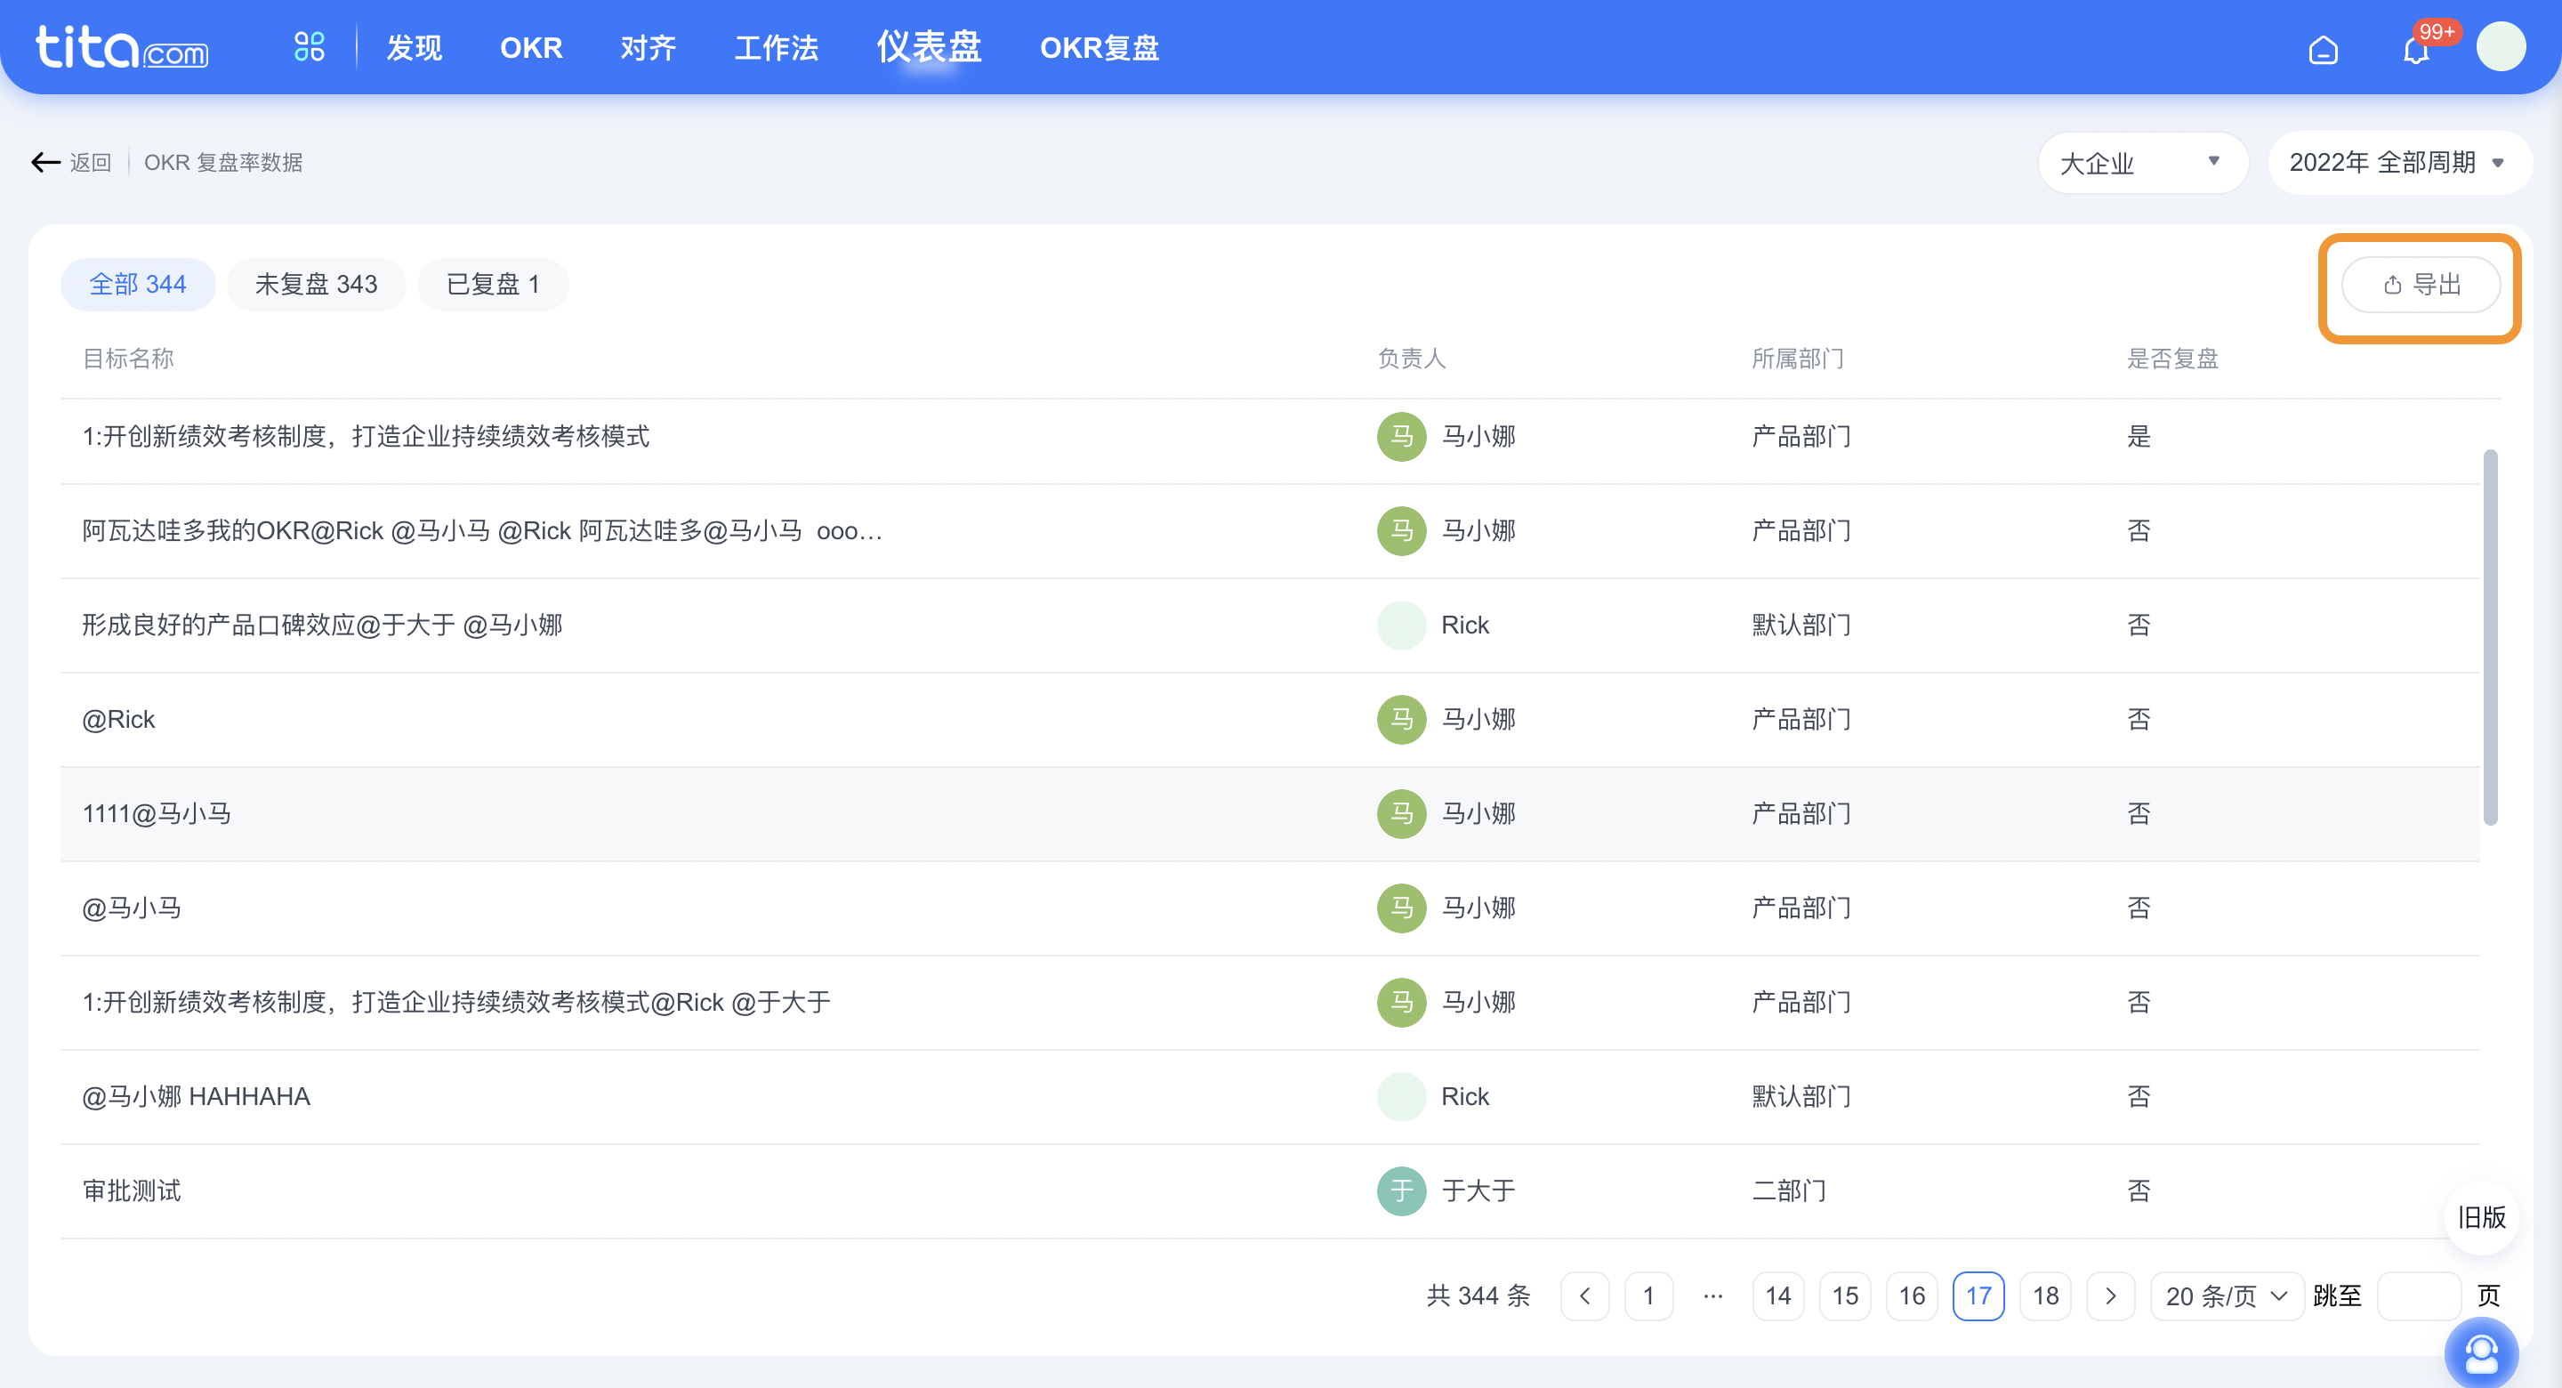Click 于大于 avatar in 审批测试 row
This screenshot has width=2562, height=1388.
pos(1401,1191)
